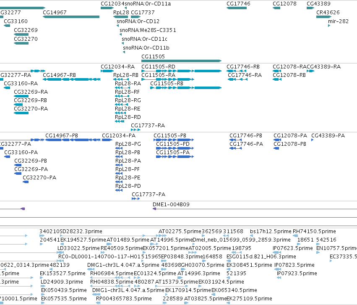Select EST IP07823.5prime label

click(x=294, y=266)
